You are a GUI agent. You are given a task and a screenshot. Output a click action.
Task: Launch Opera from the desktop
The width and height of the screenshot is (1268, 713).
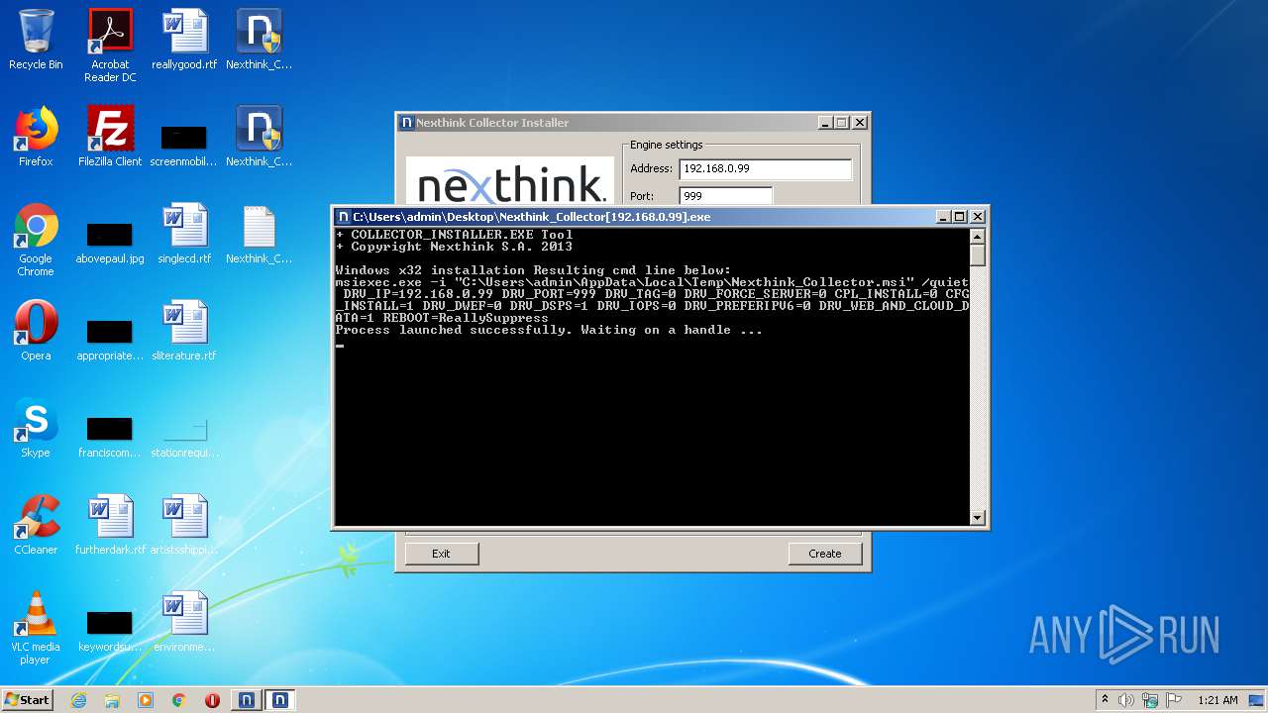tap(36, 331)
